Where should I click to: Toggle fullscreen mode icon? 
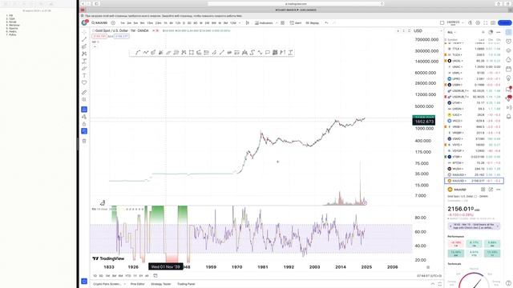[x=486, y=23]
